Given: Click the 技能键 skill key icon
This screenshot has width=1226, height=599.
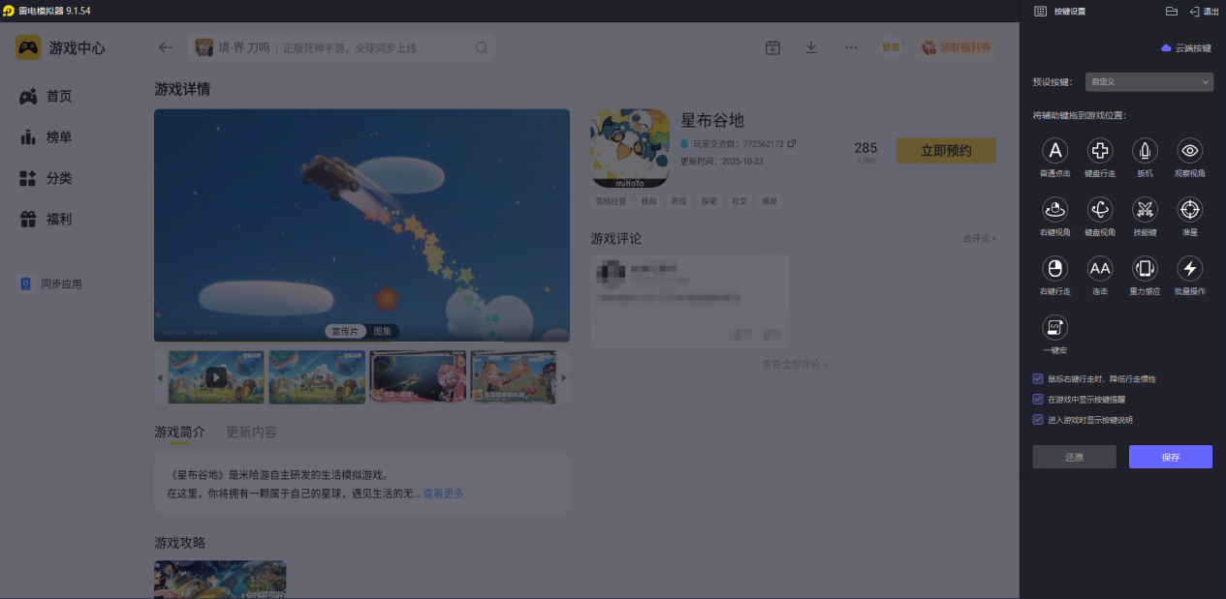Looking at the screenshot, I should point(1145,211).
